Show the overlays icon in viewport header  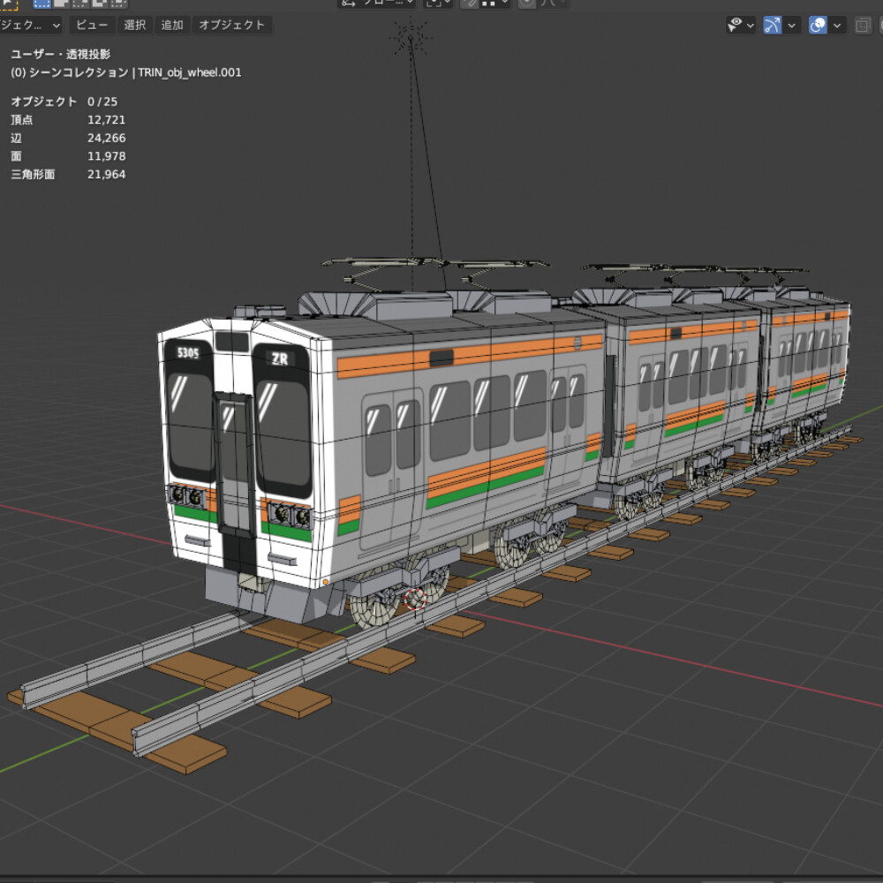click(x=818, y=25)
